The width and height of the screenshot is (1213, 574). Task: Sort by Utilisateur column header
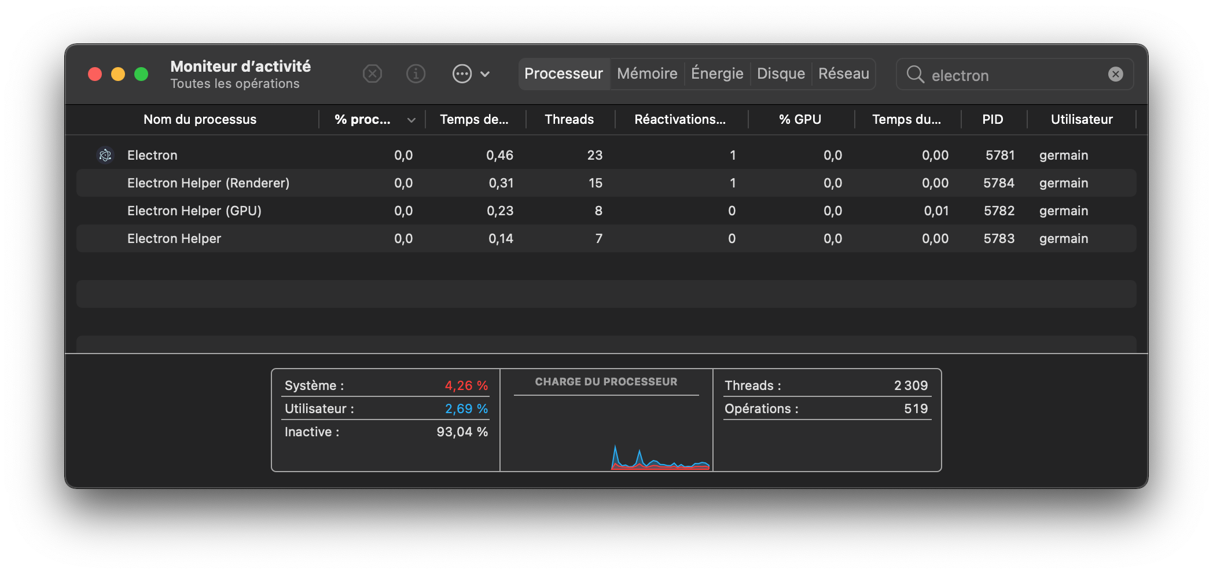click(1082, 119)
